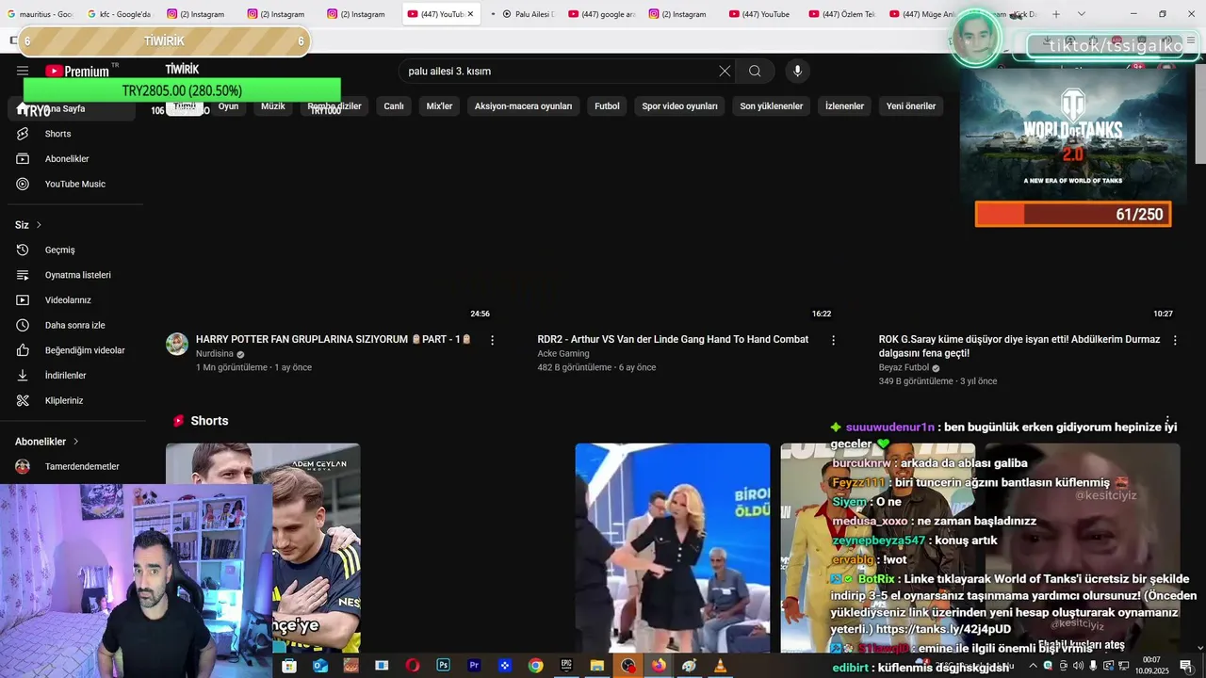Select the Futbol filter chip
1206x678 pixels.
(607, 106)
